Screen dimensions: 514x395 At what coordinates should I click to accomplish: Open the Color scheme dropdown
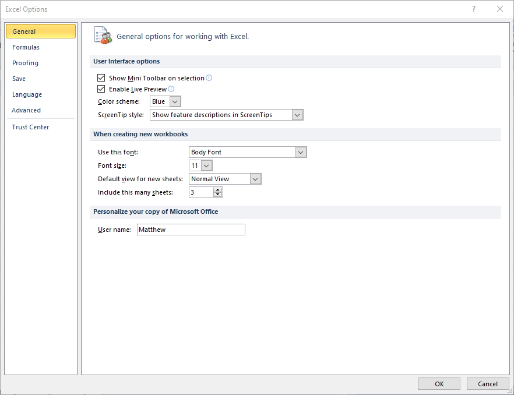pyautogui.click(x=175, y=101)
